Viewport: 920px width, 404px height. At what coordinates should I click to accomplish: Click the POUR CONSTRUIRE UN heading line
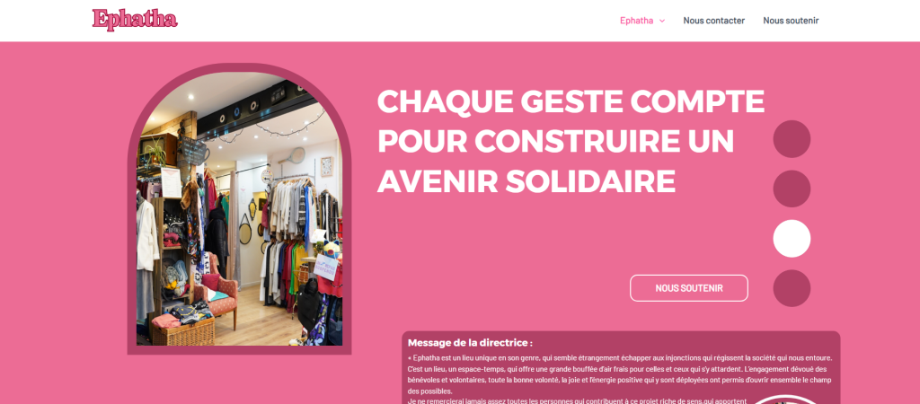point(555,142)
